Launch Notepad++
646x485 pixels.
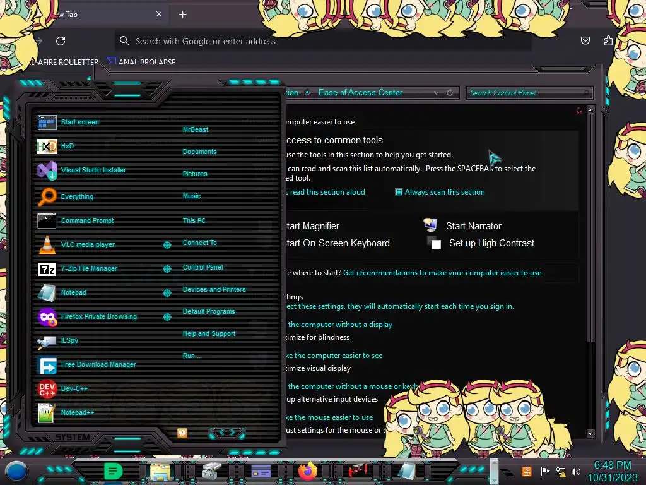(66, 412)
